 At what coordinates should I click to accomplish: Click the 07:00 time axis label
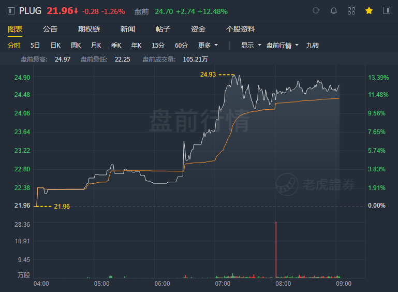[x=223, y=284]
